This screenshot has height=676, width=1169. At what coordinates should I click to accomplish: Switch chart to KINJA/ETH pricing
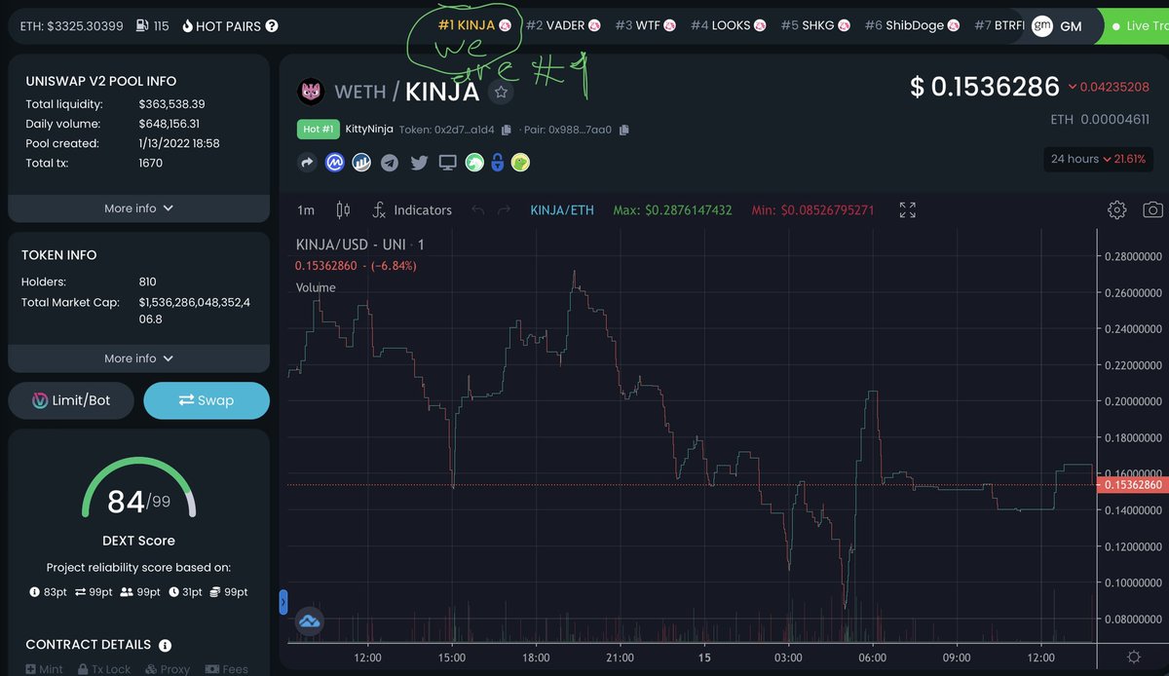pyautogui.click(x=562, y=209)
